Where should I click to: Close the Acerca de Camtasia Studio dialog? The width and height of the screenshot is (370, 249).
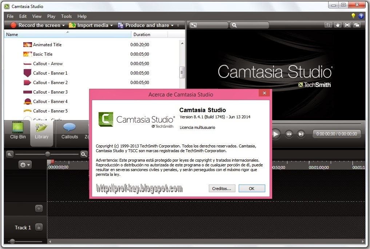click(264, 93)
